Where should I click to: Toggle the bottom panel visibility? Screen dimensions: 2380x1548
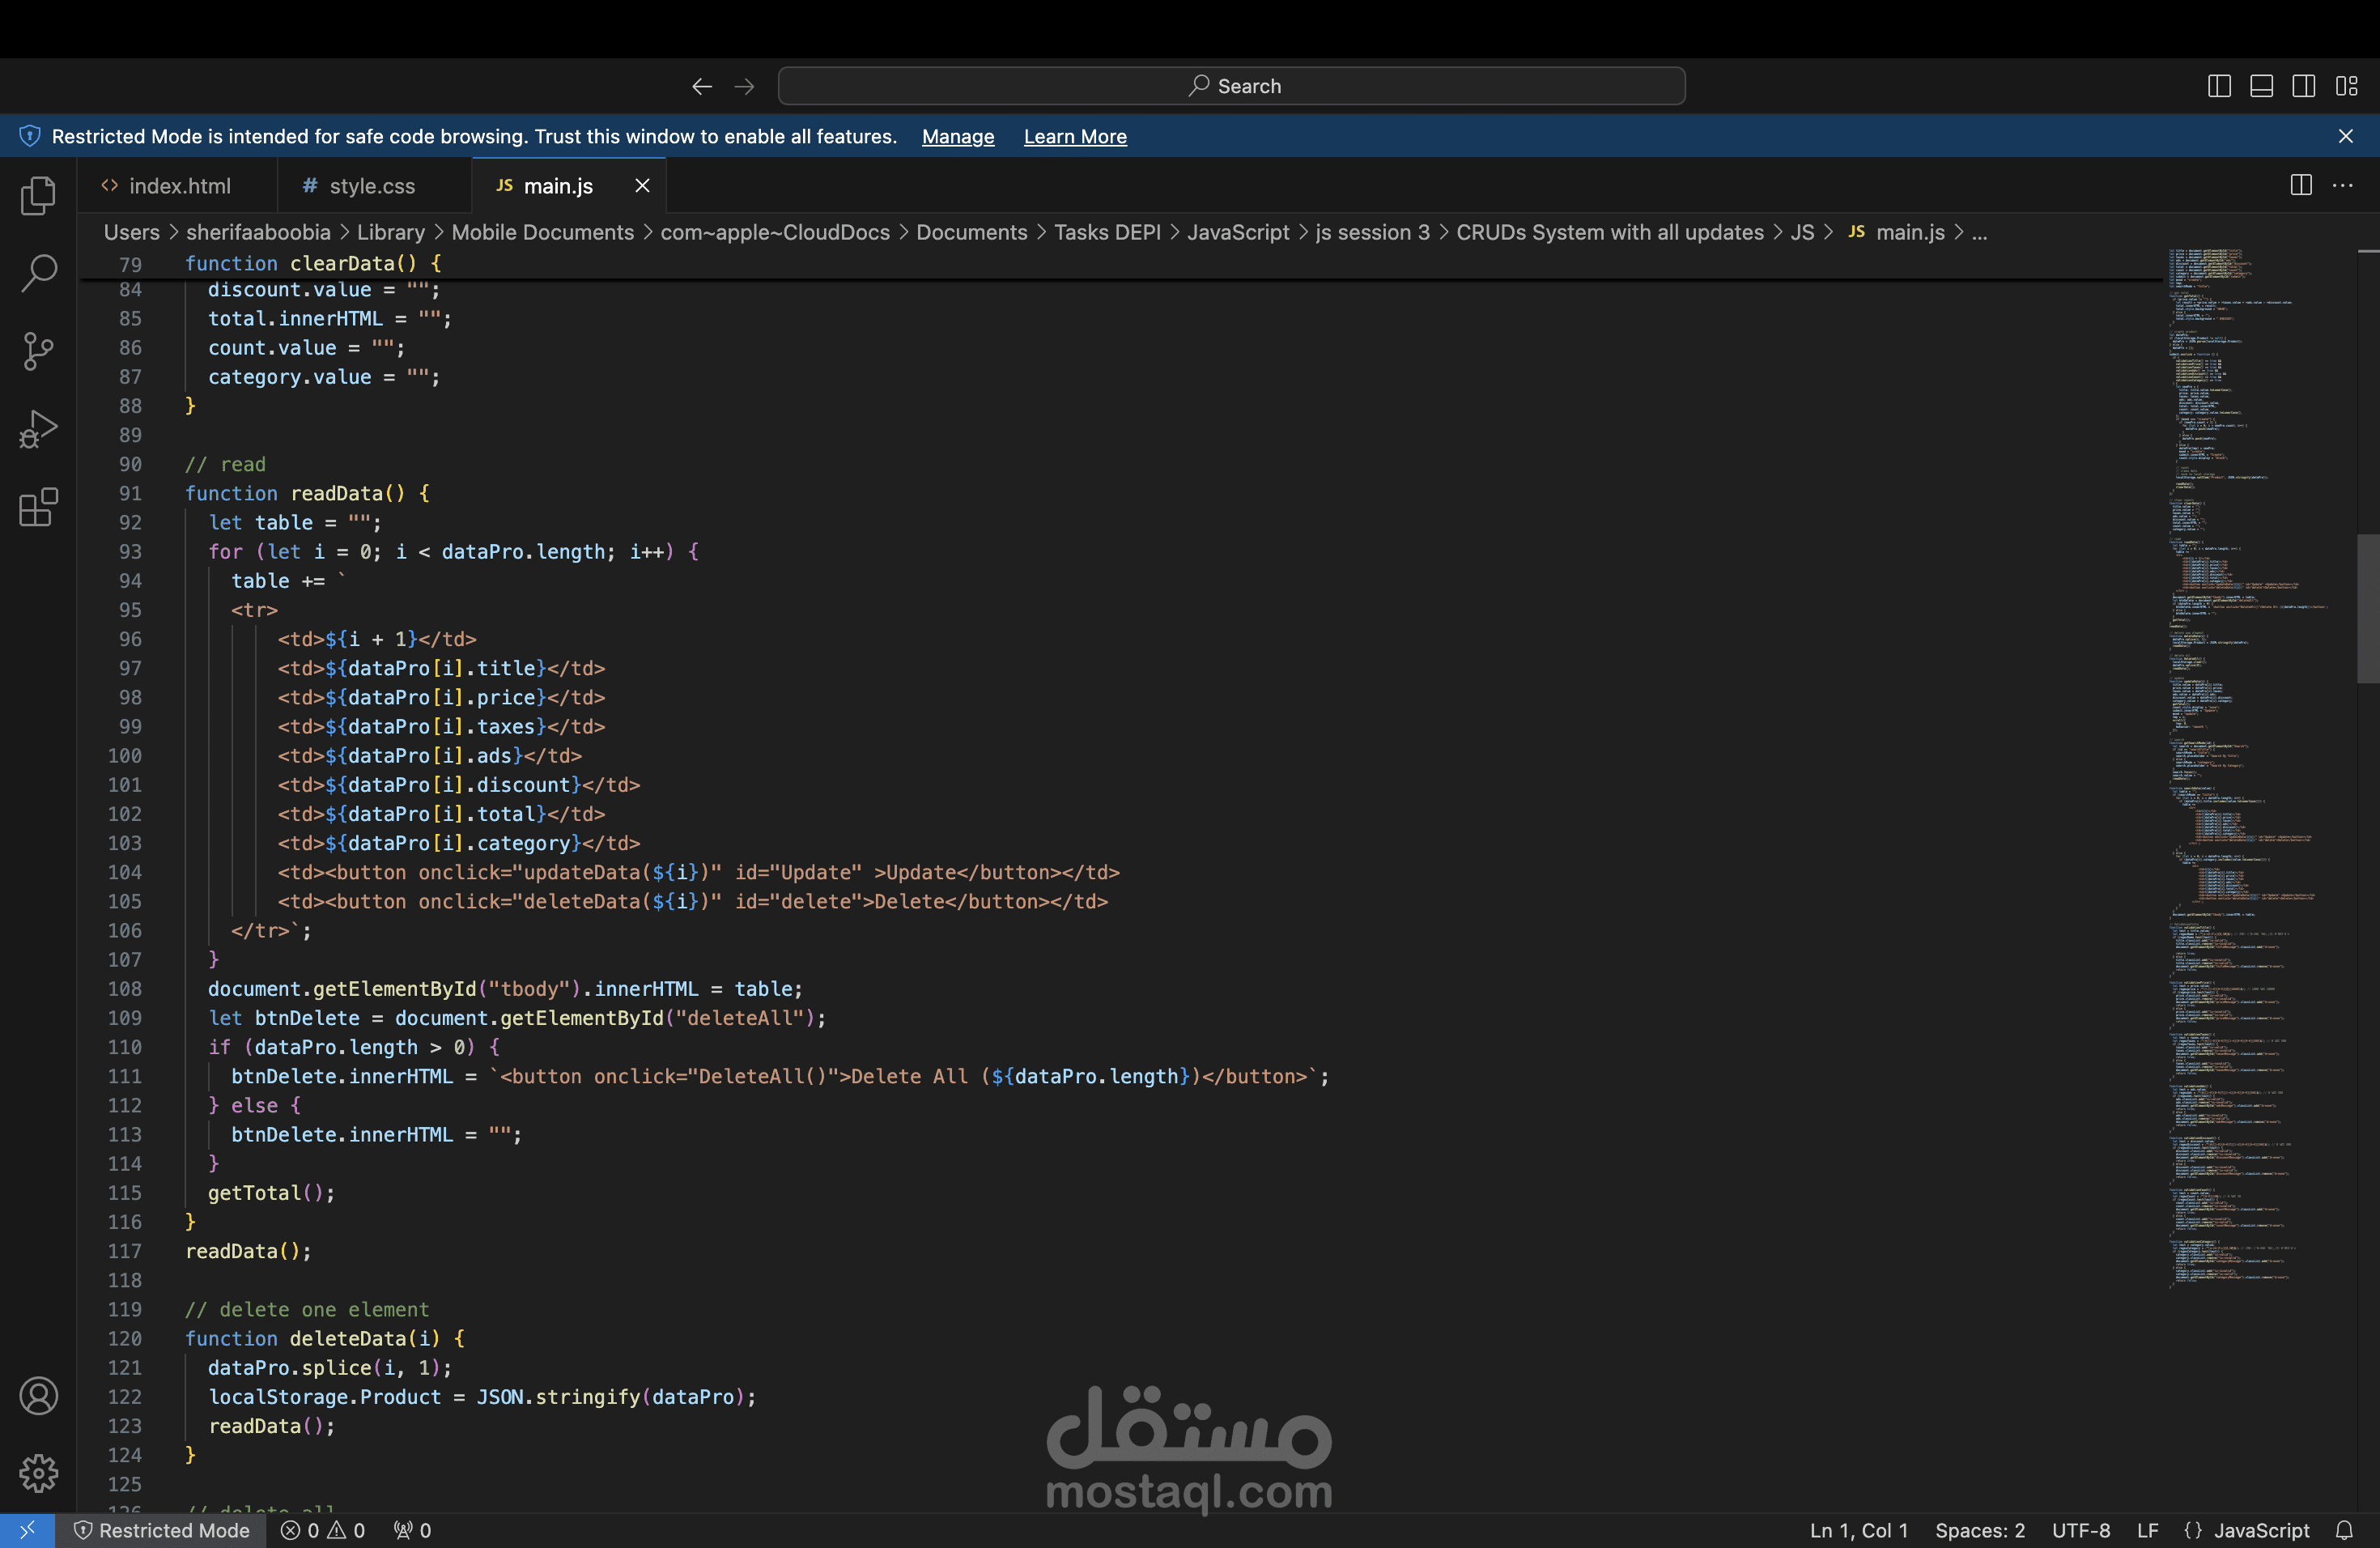tap(2261, 86)
